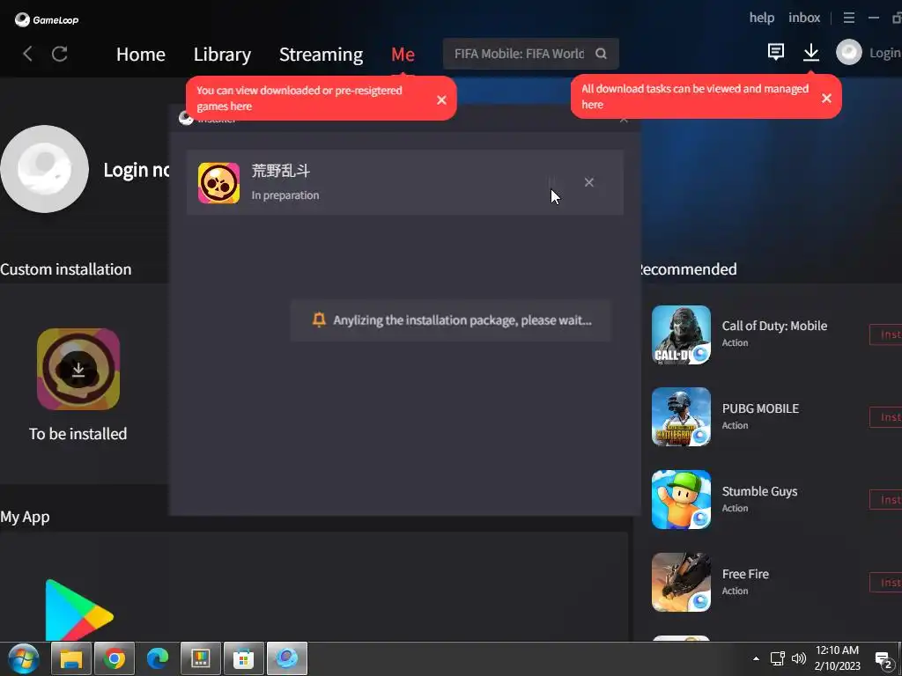
Task: Open the help link
Action: click(762, 18)
